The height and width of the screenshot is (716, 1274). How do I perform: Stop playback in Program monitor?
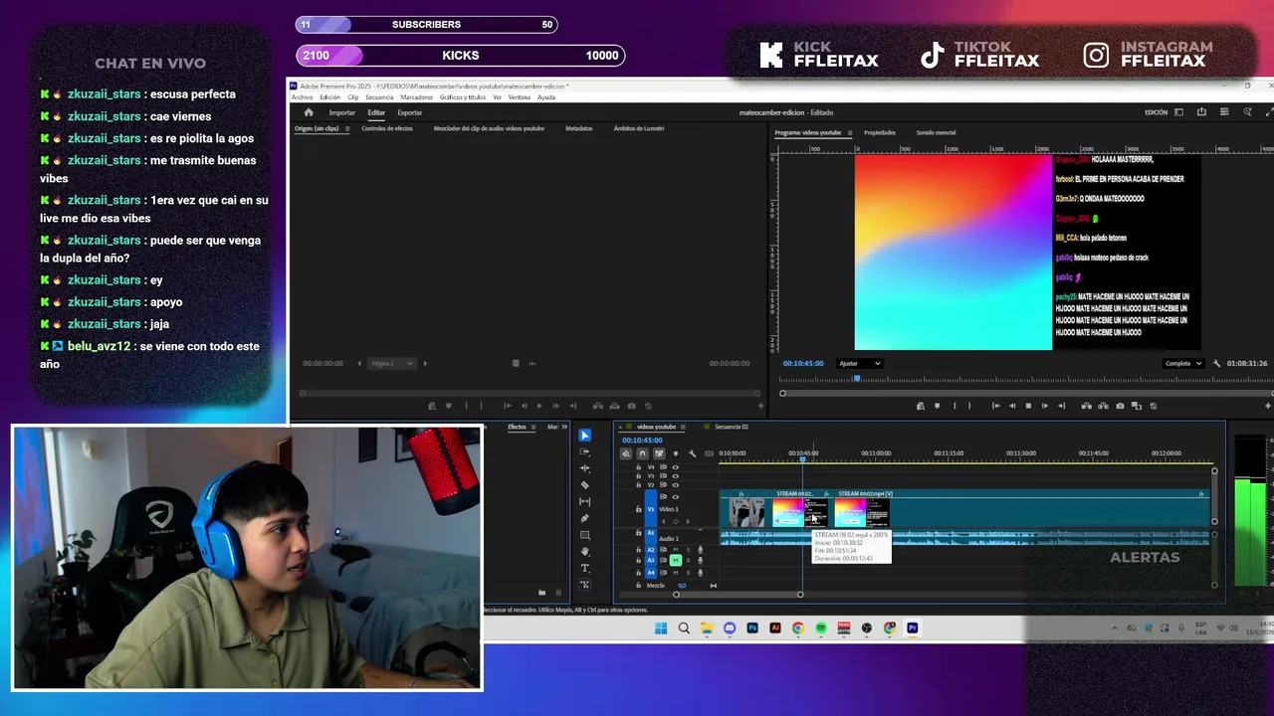[1028, 406]
